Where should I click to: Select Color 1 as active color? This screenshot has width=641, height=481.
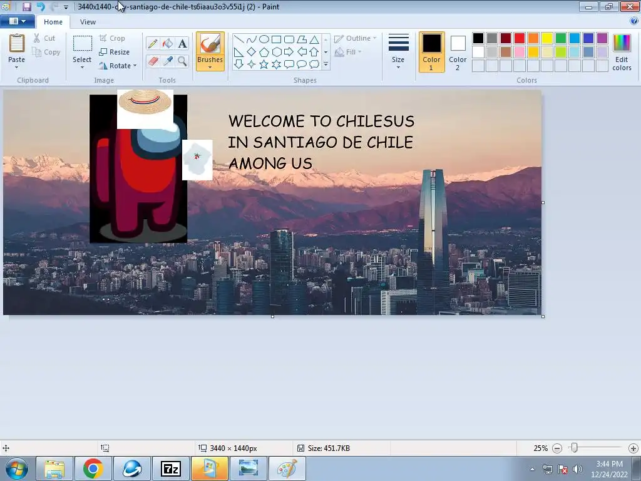point(431,52)
